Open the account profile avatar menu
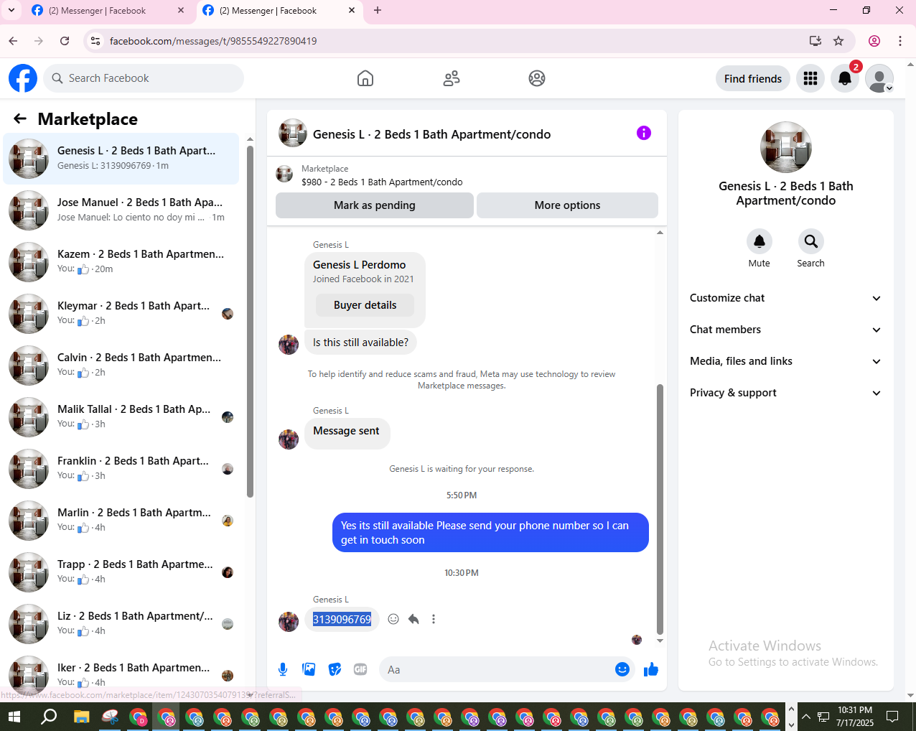 (x=879, y=78)
